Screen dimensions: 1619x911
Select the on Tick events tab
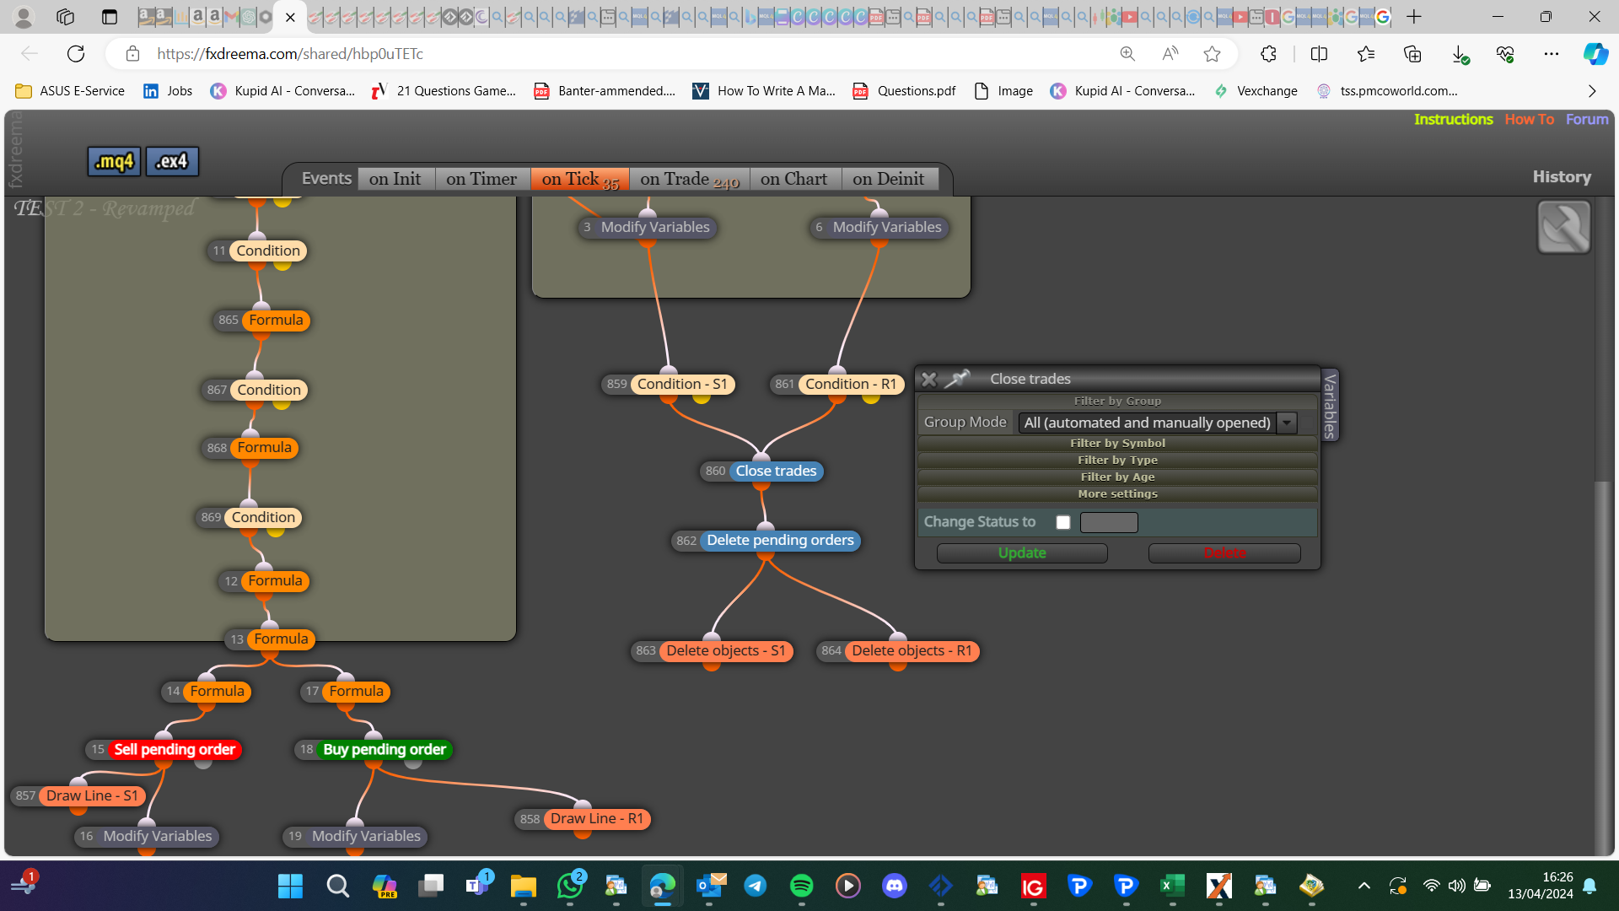click(x=580, y=179)
